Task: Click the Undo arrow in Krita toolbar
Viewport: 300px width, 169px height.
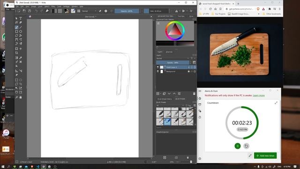Action: tap(36, 11)
